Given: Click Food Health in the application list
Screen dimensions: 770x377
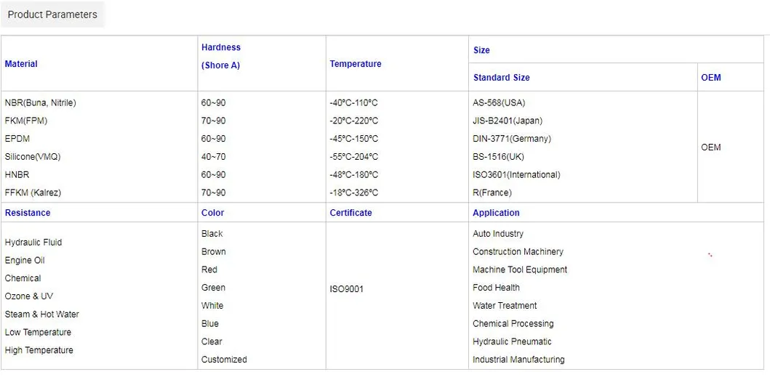Looking at the screenshot, I should pyautogui.click(x=496, y=288).
